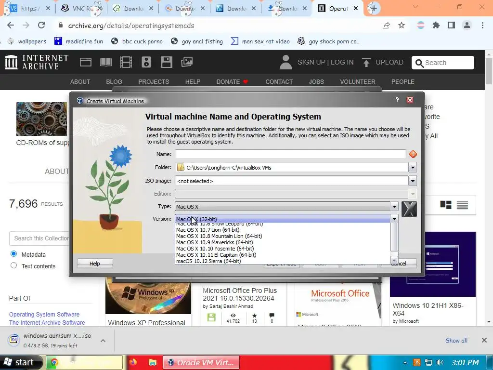Open the PROJECTS navigation item
Viewport: 493px width, 370px height.
tap(154, 82)
